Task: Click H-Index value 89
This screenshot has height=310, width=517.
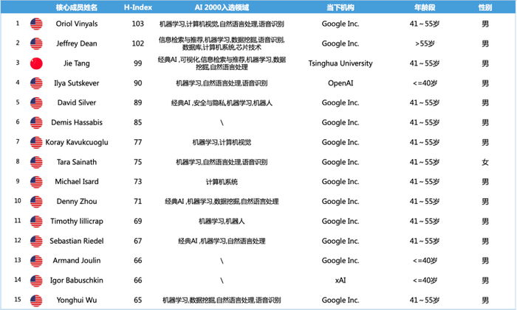Action: [x=138, y=102]
